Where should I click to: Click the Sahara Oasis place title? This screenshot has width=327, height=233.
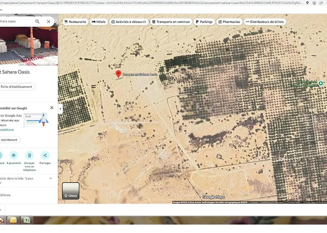[x=15, y=72]
